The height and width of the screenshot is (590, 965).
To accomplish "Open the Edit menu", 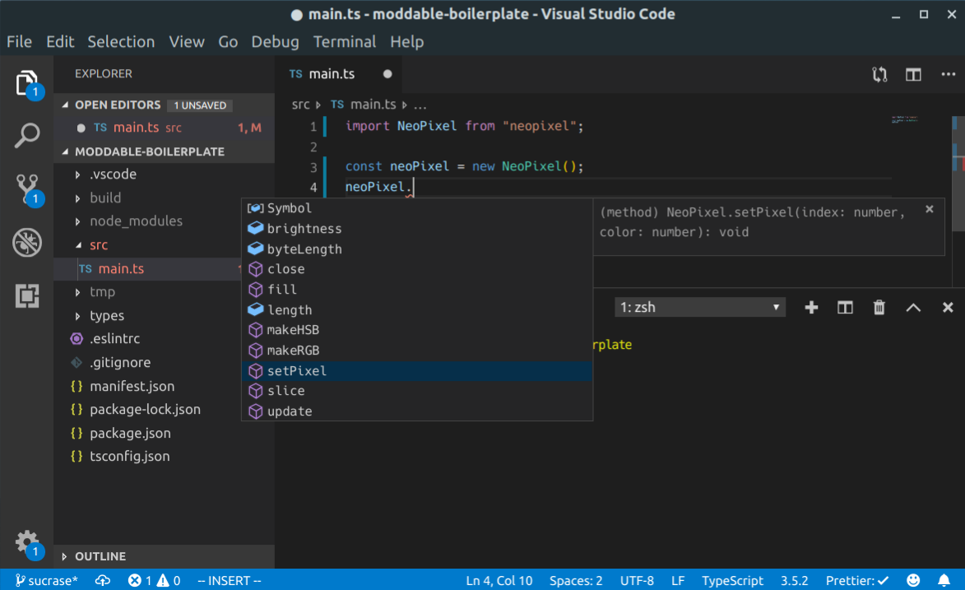I will click(60, 42).
